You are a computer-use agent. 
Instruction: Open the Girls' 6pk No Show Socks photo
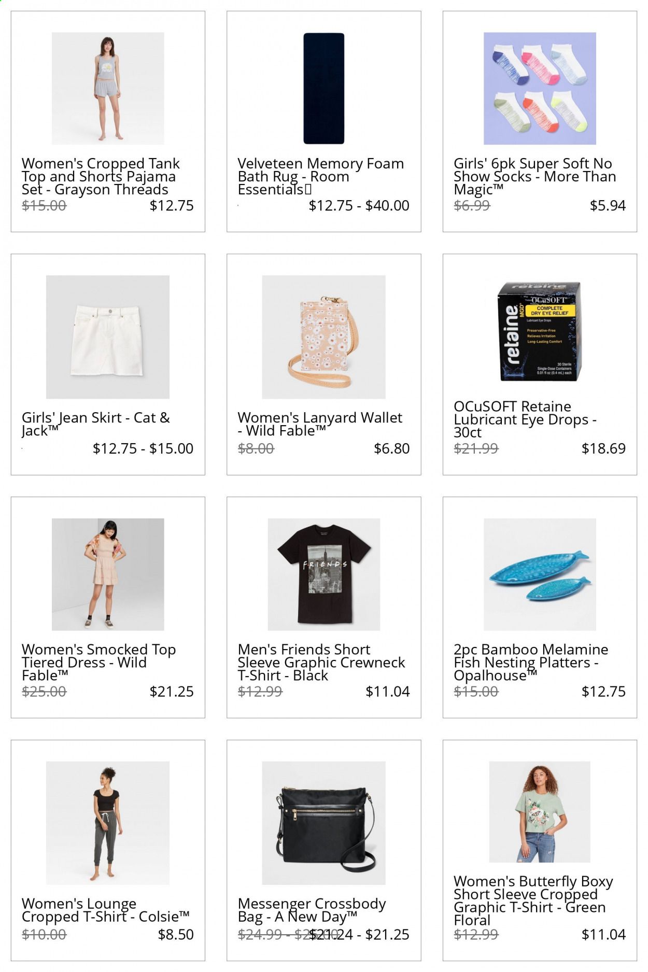(540, 88)
